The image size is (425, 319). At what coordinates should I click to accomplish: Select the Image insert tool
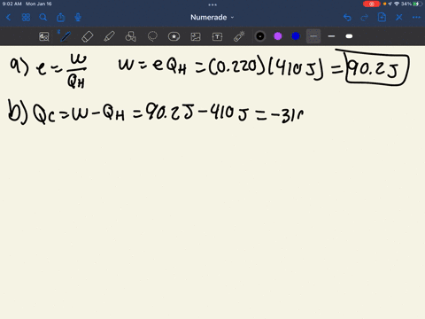(196, 36)
